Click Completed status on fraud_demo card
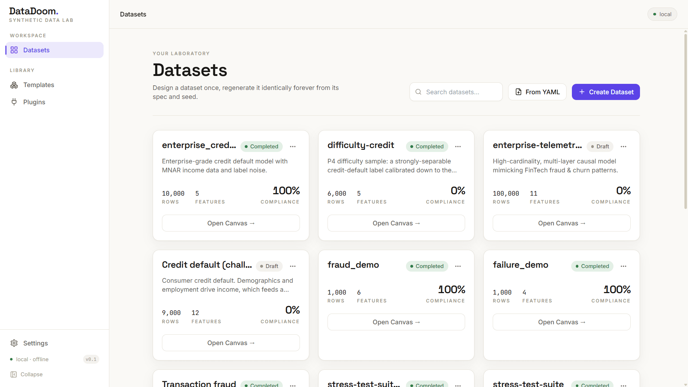Image resolution: width=688 pixels, height=387 pixels. tap(427, 266)
